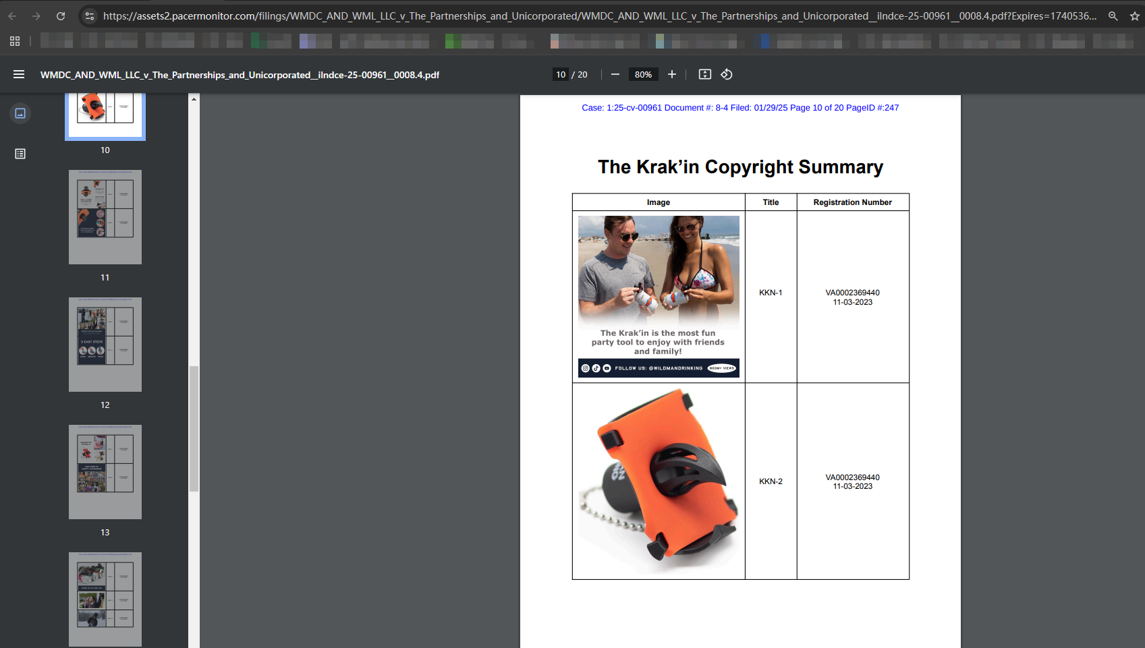
Task: Open document outline view in sidebar
Action: click(20, 154)
